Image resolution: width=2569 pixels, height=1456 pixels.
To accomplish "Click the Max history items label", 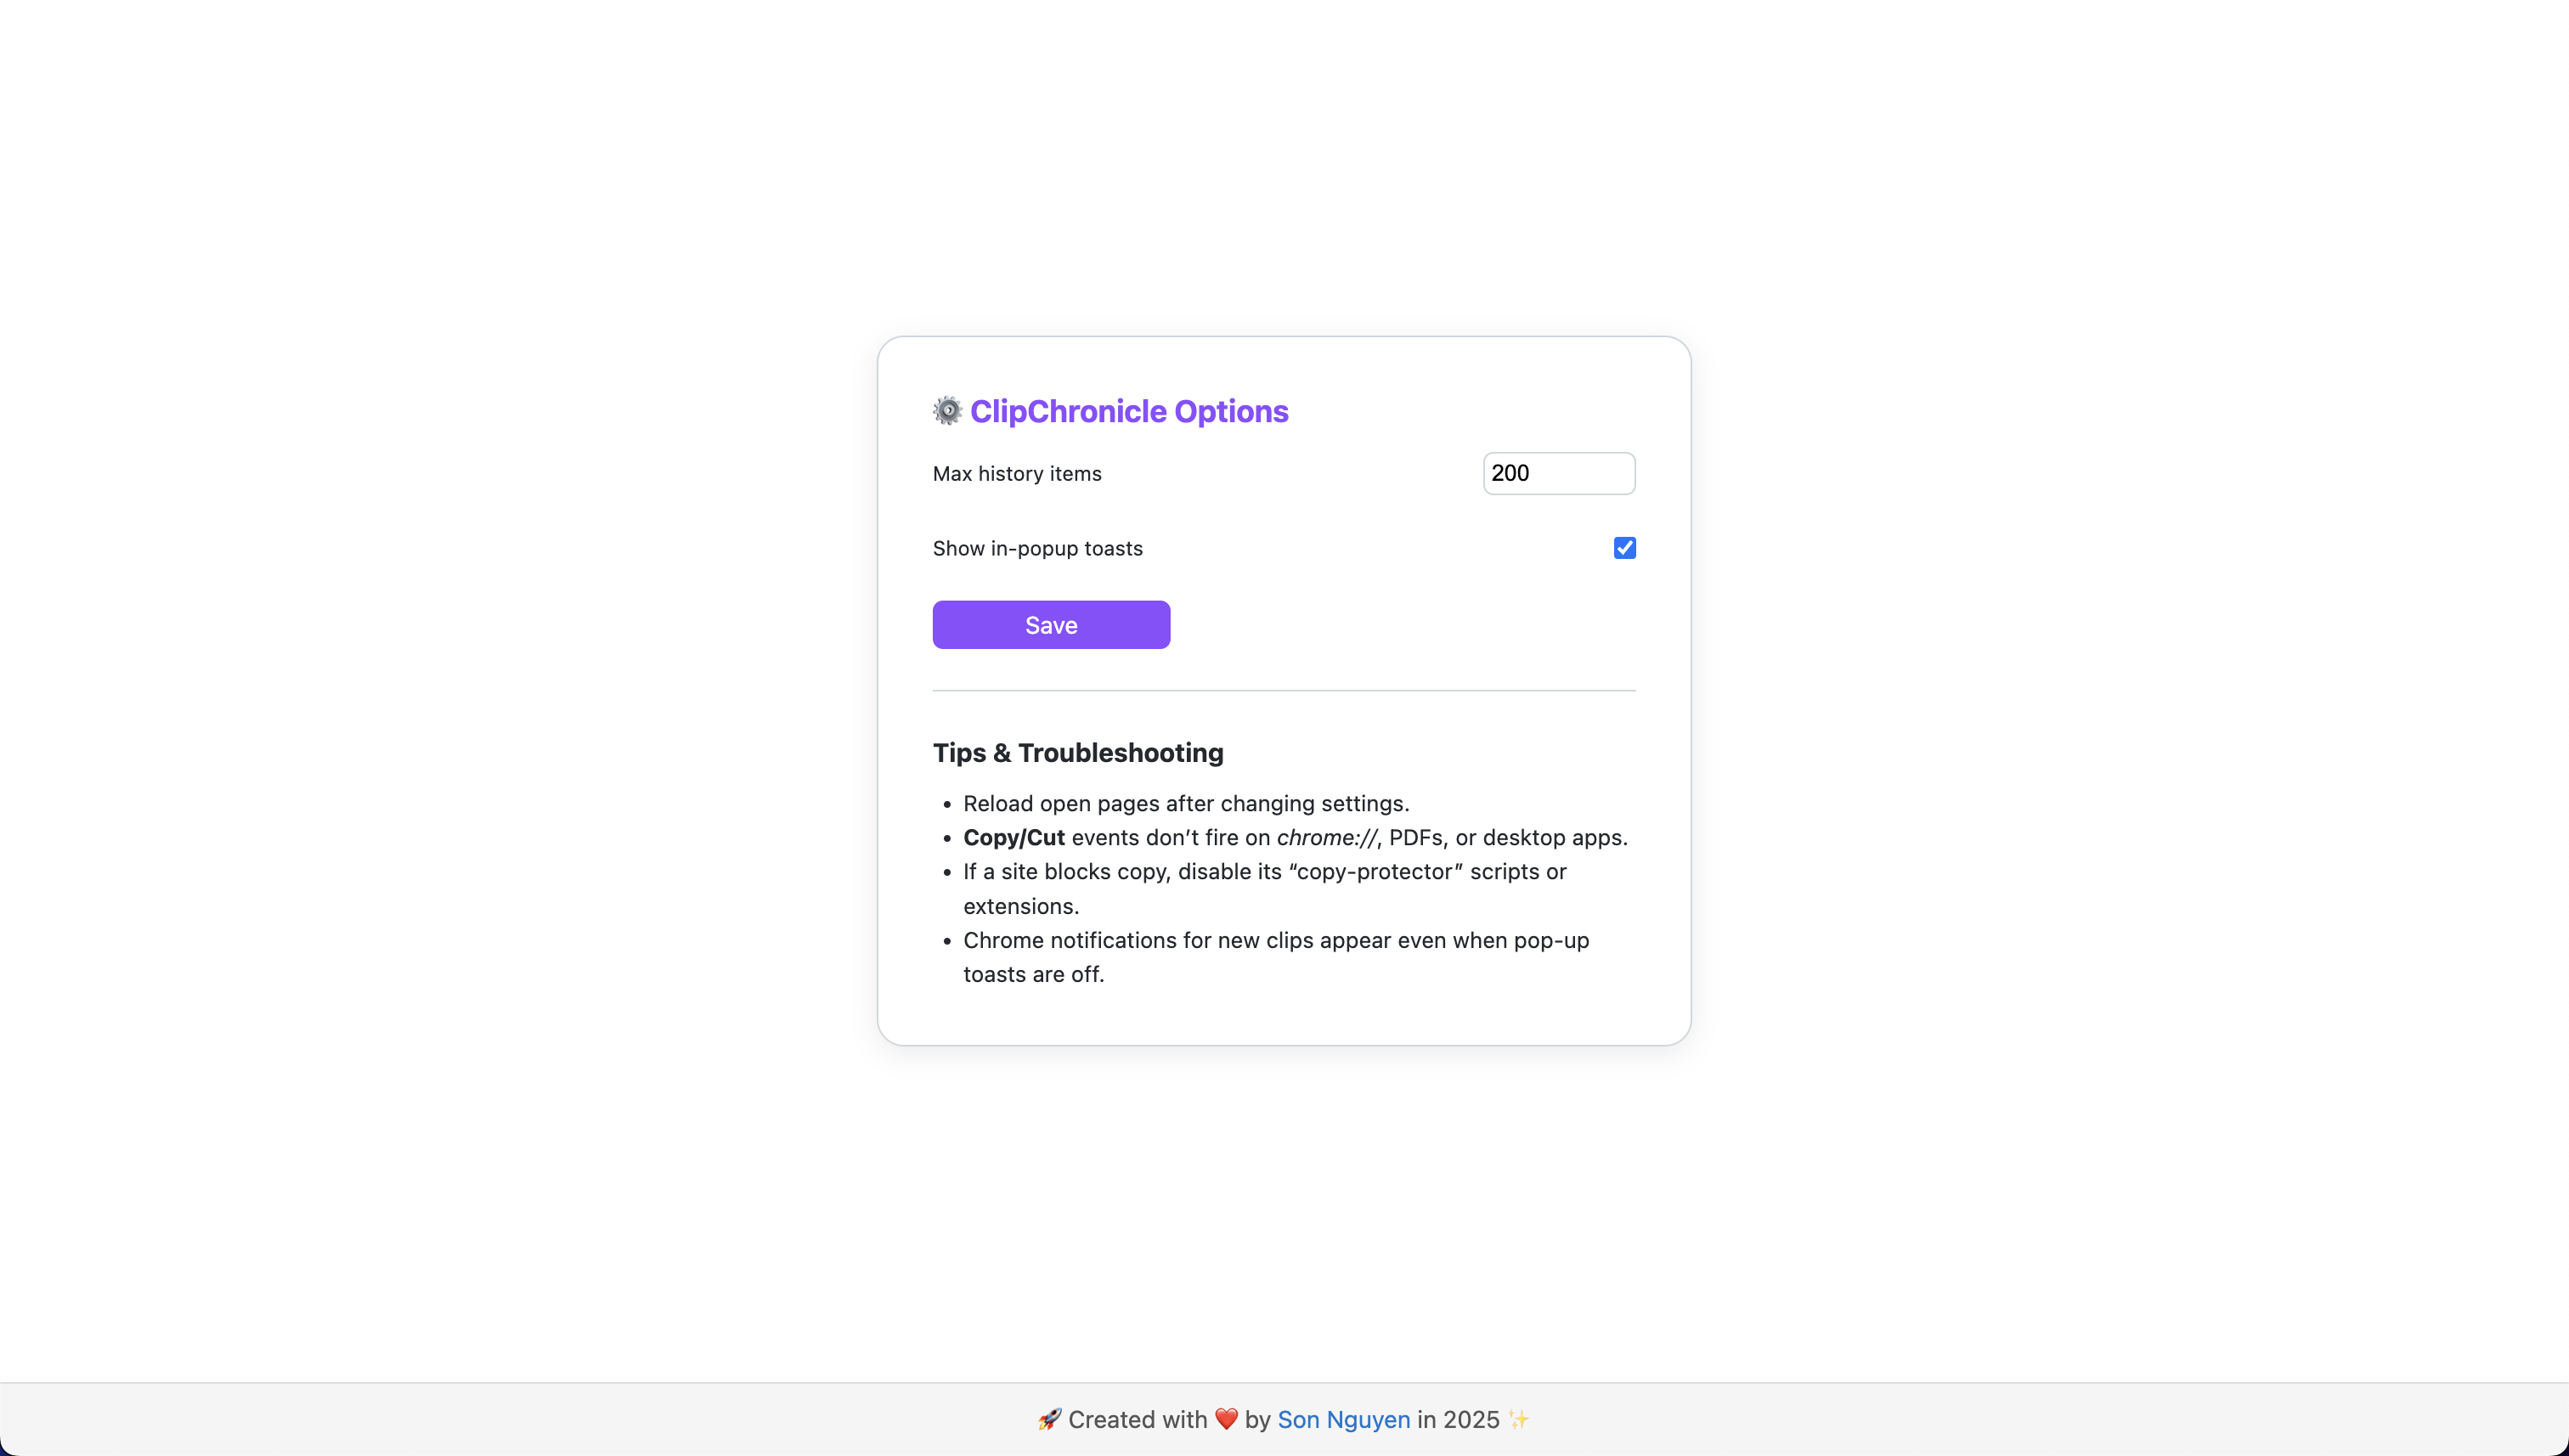I will coord(1017,473).
